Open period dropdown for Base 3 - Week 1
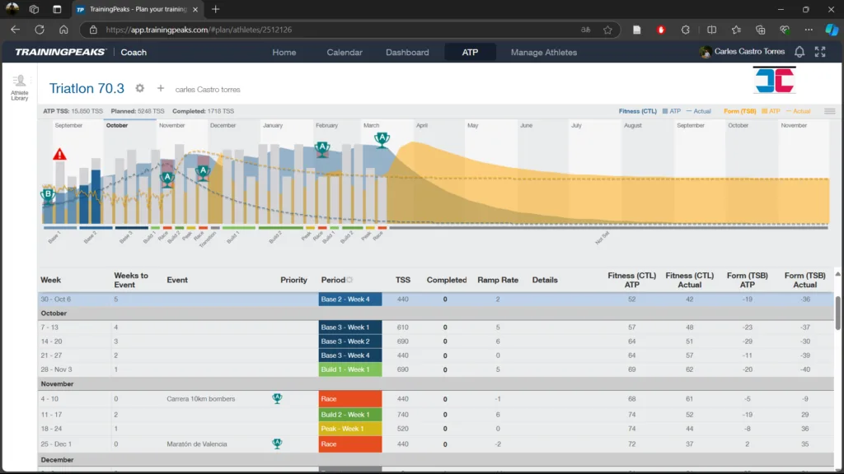This screenshot has height=474, width=844. pyautogui.click(x=349, y=327)
